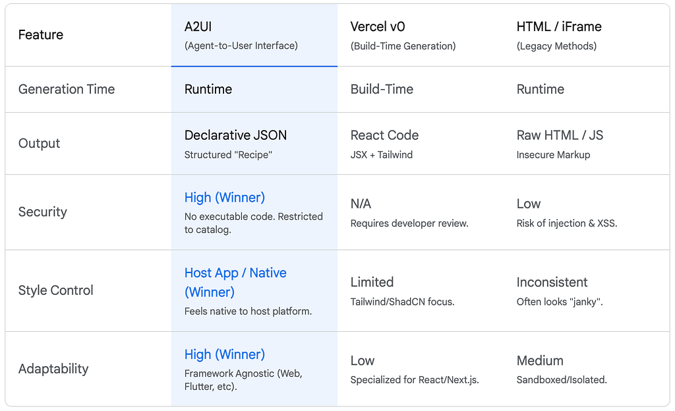
Task: Click 'Low' in the Adaptability row
Action: (363, 361)
